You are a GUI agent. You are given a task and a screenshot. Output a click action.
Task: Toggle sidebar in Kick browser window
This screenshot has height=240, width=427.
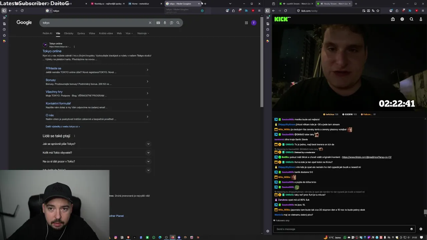pyautogui.click(x=268, y=11)
